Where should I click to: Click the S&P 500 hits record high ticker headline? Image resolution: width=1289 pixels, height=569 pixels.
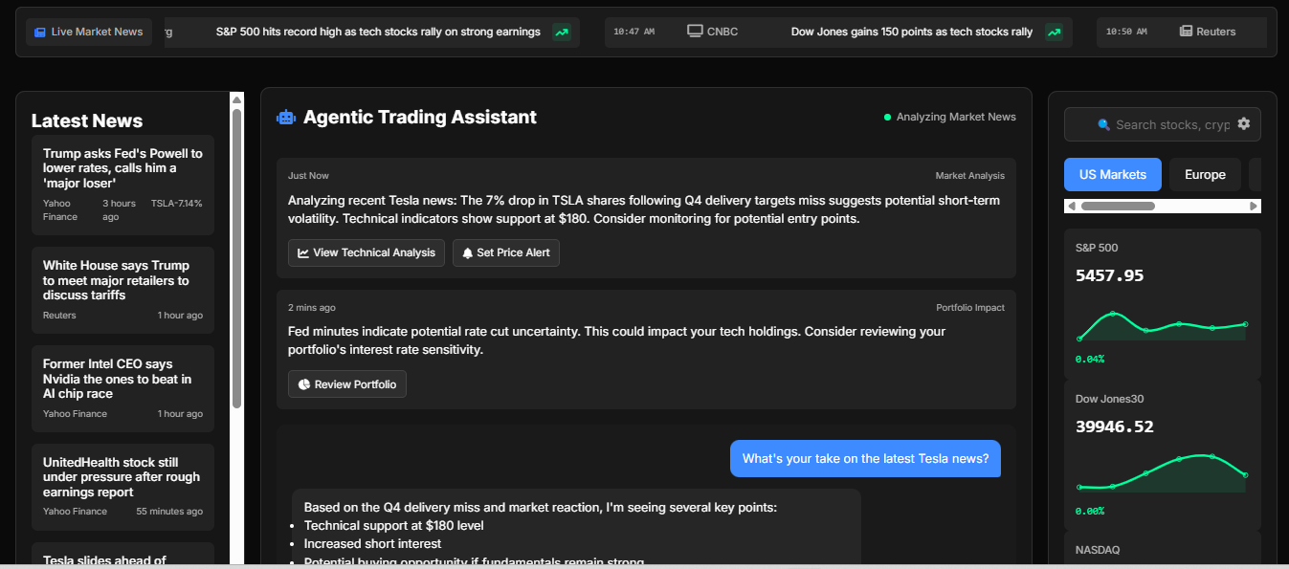click(x=378, y=32)
